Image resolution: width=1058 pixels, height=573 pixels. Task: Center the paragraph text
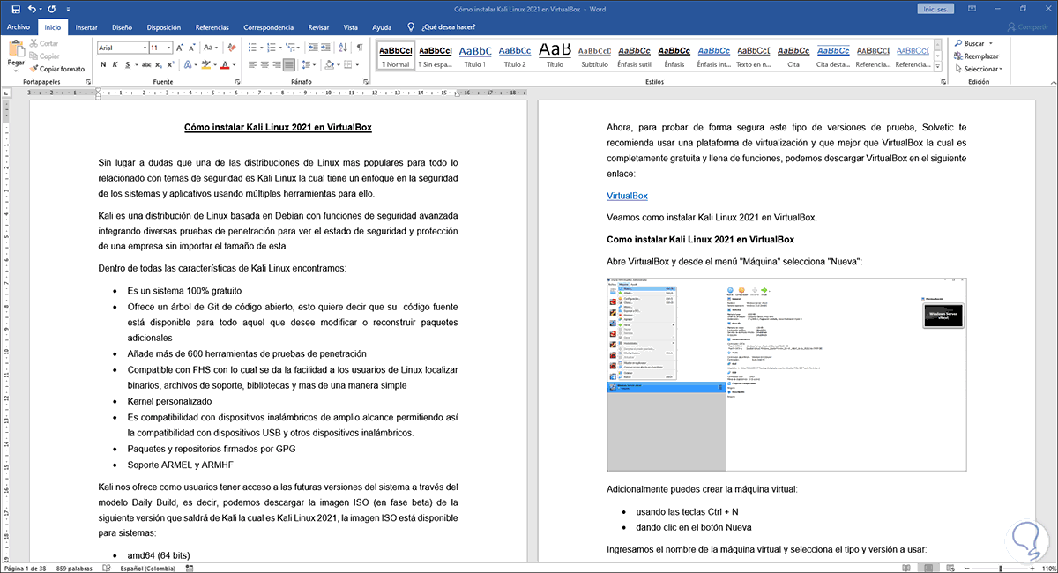266,65
